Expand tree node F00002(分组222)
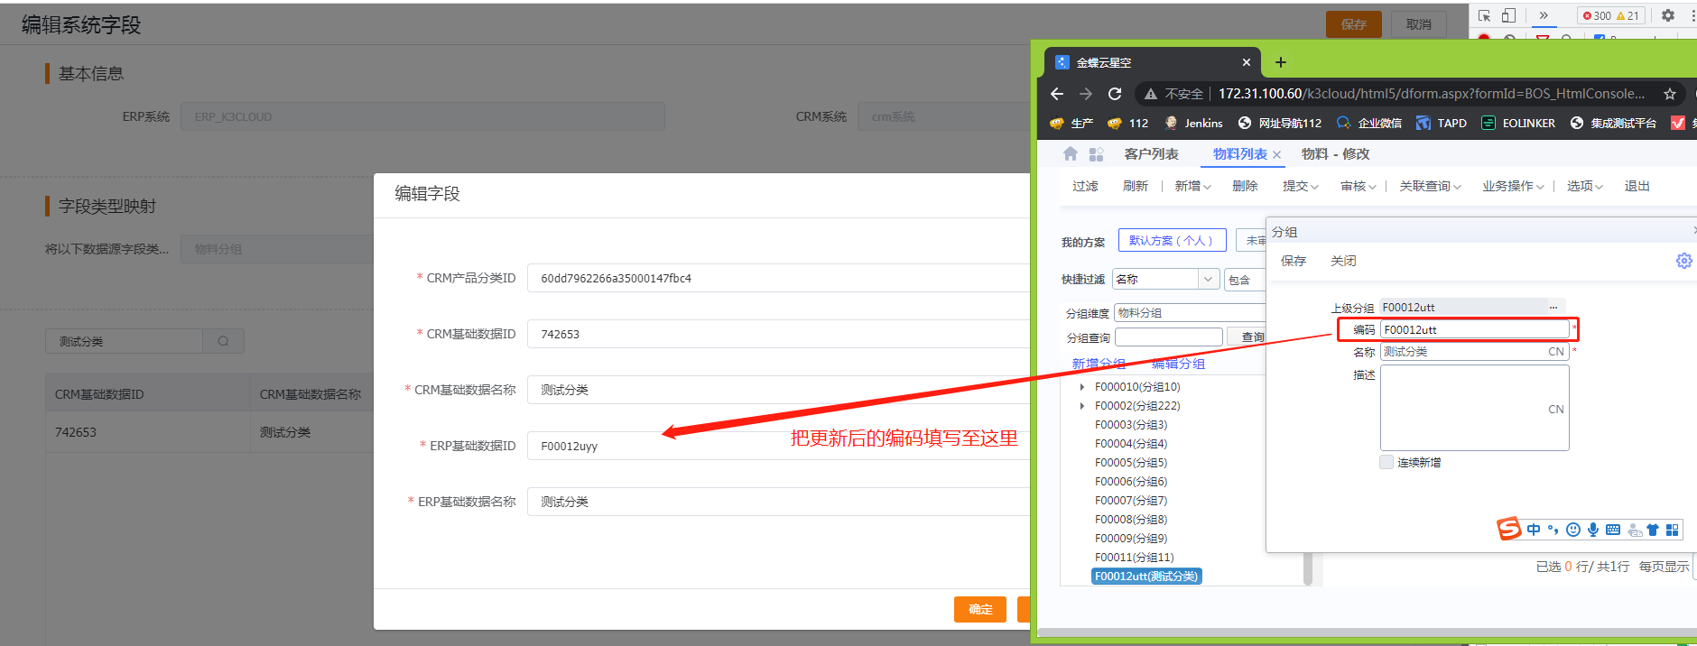1697x646 pixels. pos(1082,406)
